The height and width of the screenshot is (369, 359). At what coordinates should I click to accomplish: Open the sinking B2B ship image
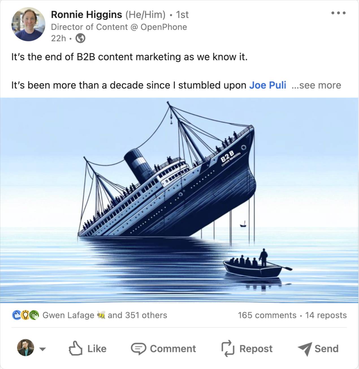(179, 200)
